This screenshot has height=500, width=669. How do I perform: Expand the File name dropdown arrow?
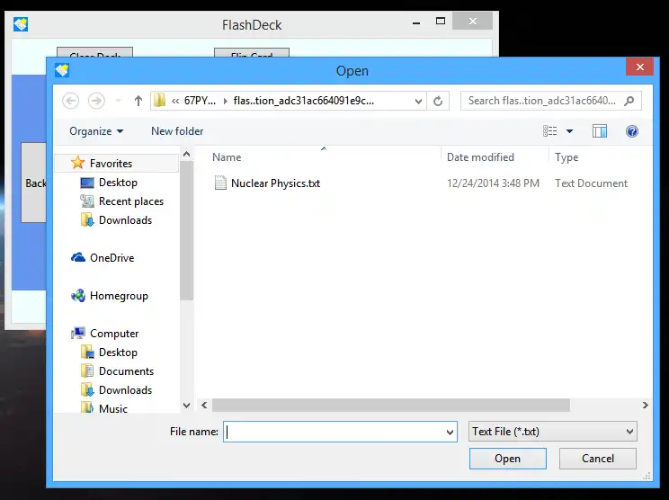click(x=450, y=433)
